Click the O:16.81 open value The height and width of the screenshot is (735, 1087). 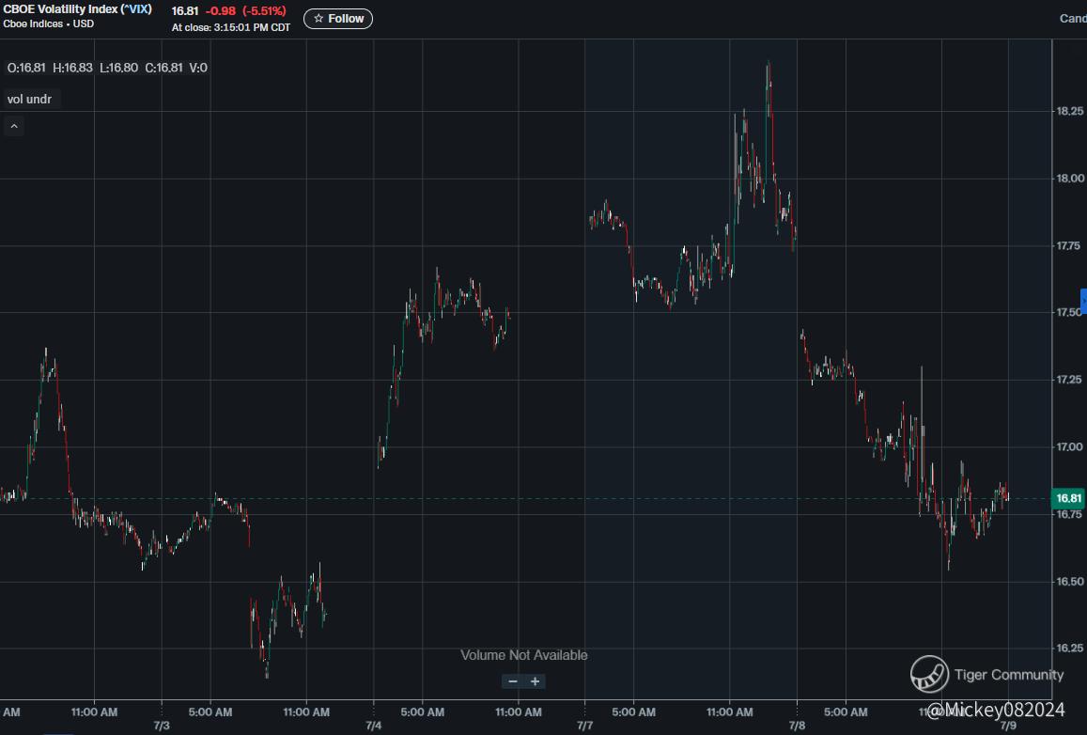pyautogui.click(x=26, y=68)
